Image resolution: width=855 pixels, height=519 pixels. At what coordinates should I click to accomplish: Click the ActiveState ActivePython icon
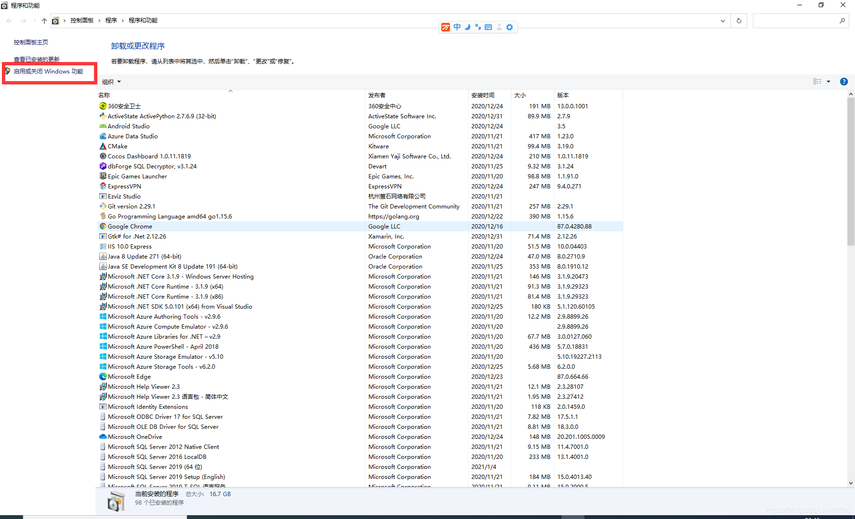point(103,116)
